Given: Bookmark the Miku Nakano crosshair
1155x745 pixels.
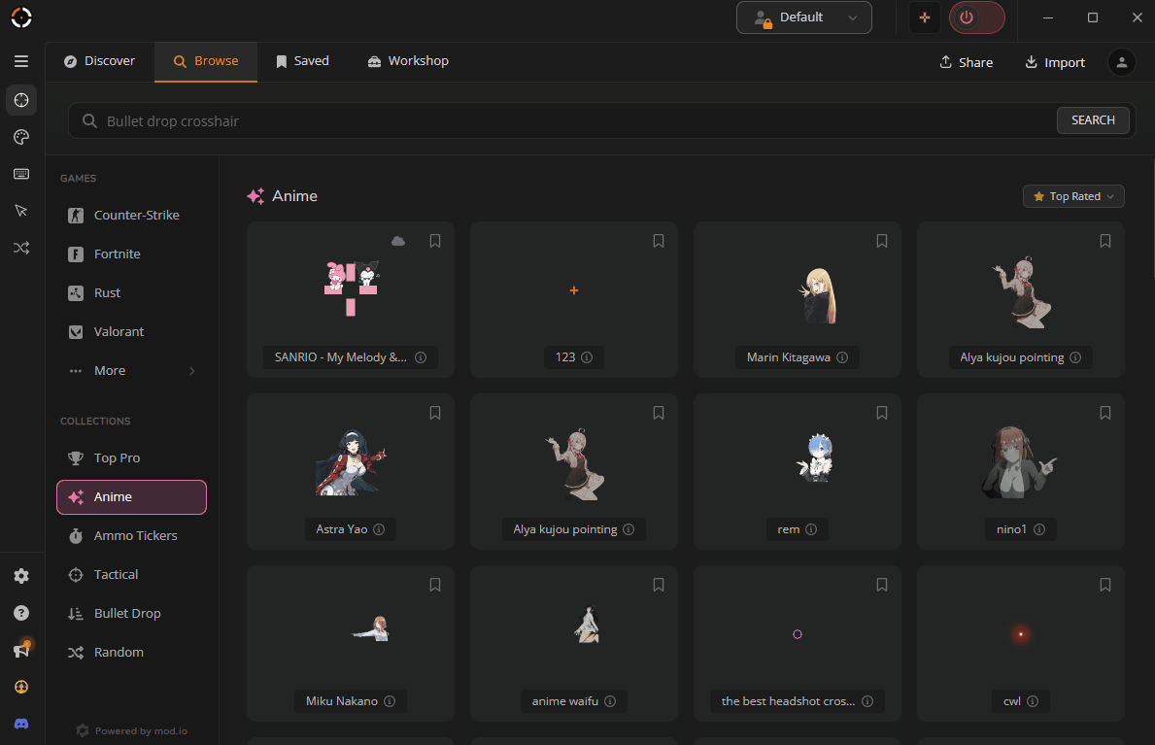Looking at the screenshot, I should pyautogui.click(x=435, y=585).
